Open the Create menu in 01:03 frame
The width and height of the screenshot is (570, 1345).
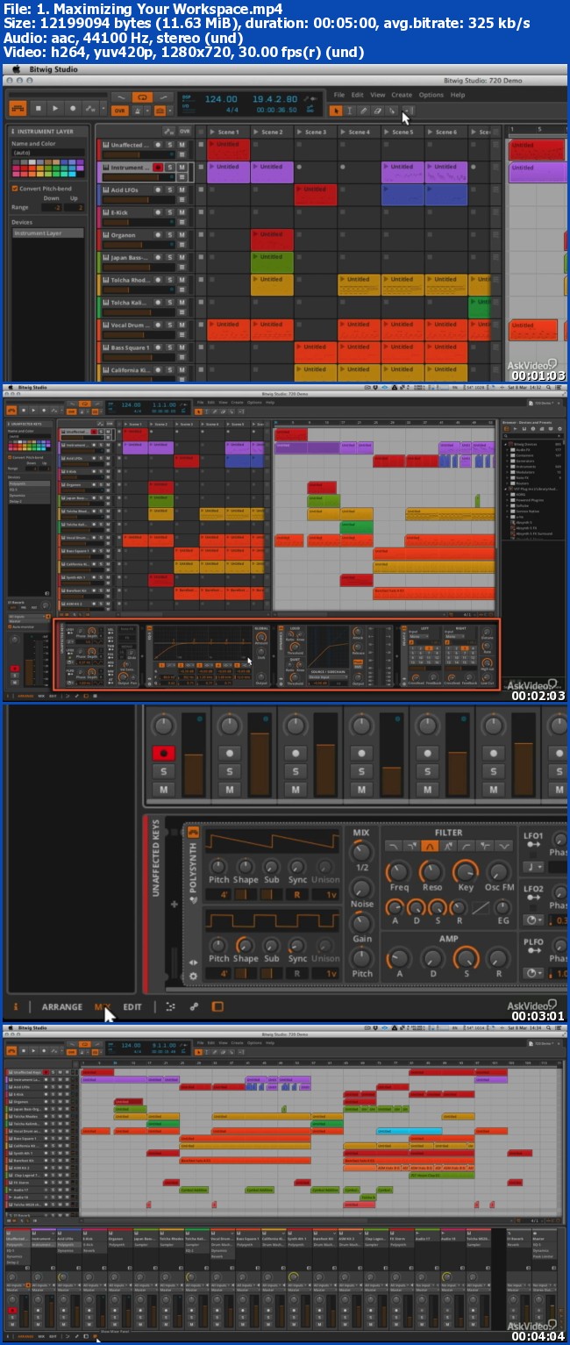click(402, 95)
